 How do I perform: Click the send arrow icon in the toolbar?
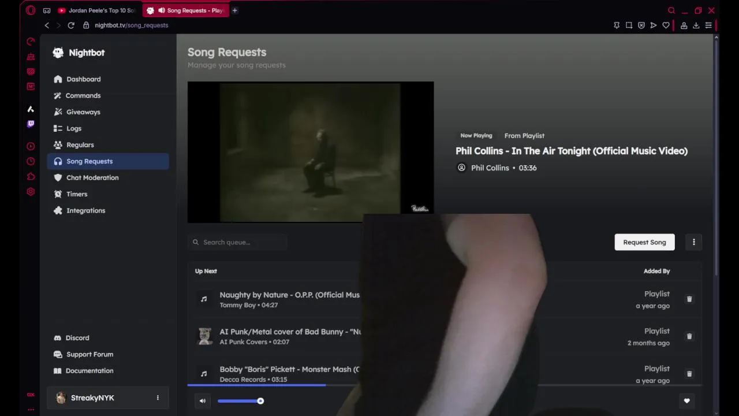653,25
